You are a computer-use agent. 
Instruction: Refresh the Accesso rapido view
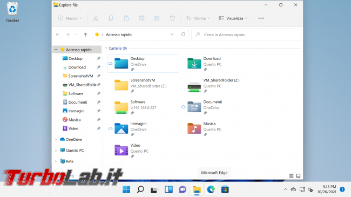[183, 35]
